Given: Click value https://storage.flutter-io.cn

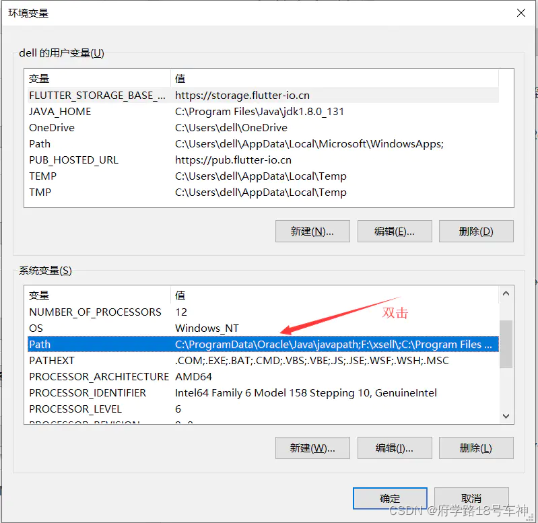Looking at the screenshot, I should pyautogui.click(x=242, y=96).
